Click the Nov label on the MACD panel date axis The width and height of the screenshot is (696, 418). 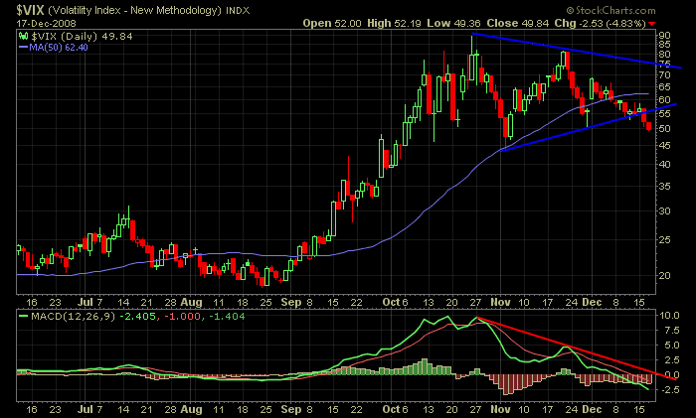pyautogui.click(x=500, y=410)
